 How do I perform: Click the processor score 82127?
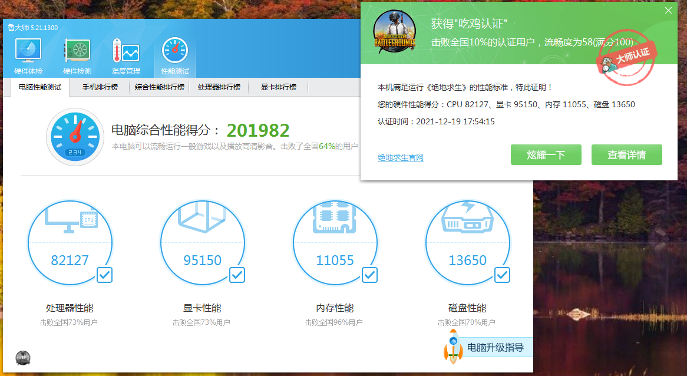coord(70,260)
